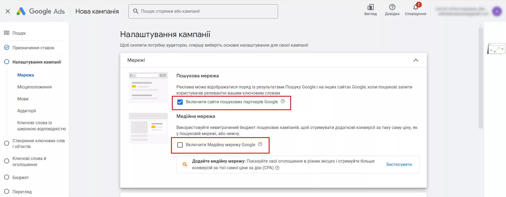Click the Медійна мережа heading
Viewport: 506px width, 197px height.
click(196, 116)
